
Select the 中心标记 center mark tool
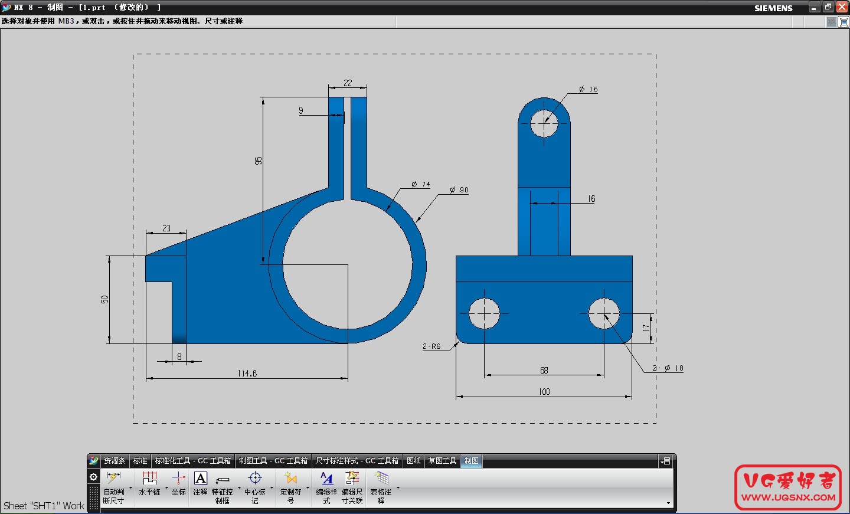255,487
